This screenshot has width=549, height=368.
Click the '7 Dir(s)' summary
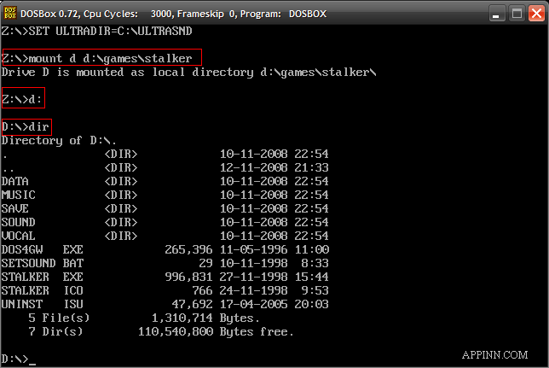click(x=55, y=332)
